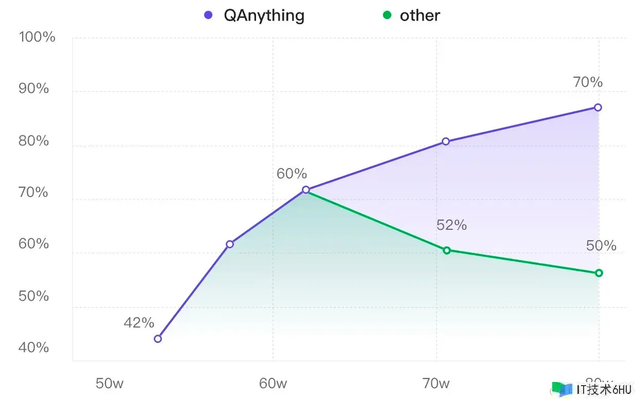Screen dimensions: 635x399
Task: Click the IT技术6HU watermark text
Action: pos(604,390)
